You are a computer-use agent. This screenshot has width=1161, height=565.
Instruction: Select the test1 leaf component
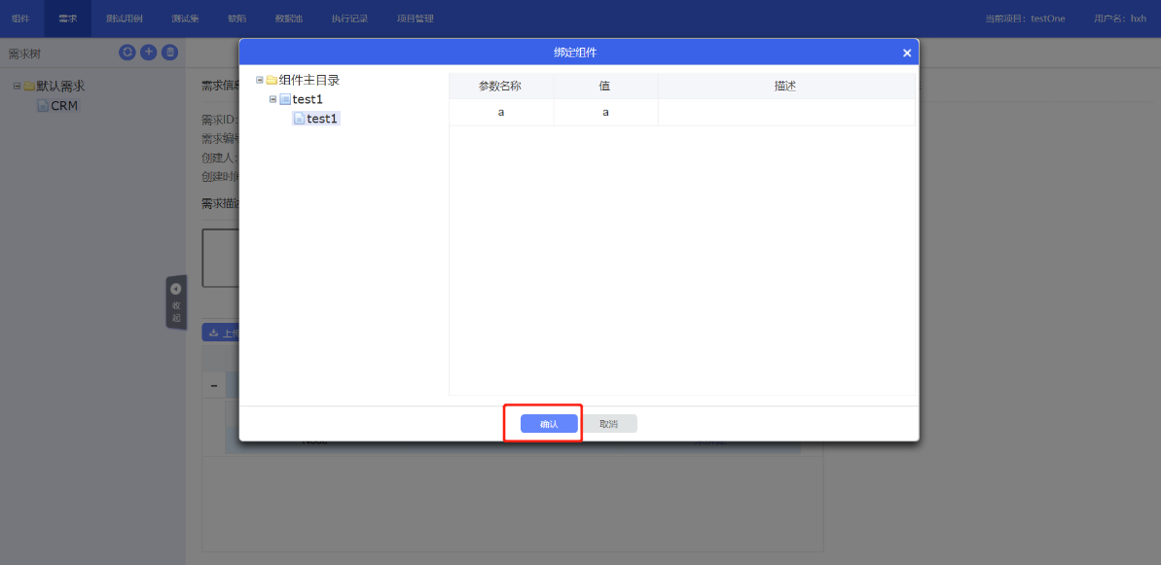click(322, 119)
